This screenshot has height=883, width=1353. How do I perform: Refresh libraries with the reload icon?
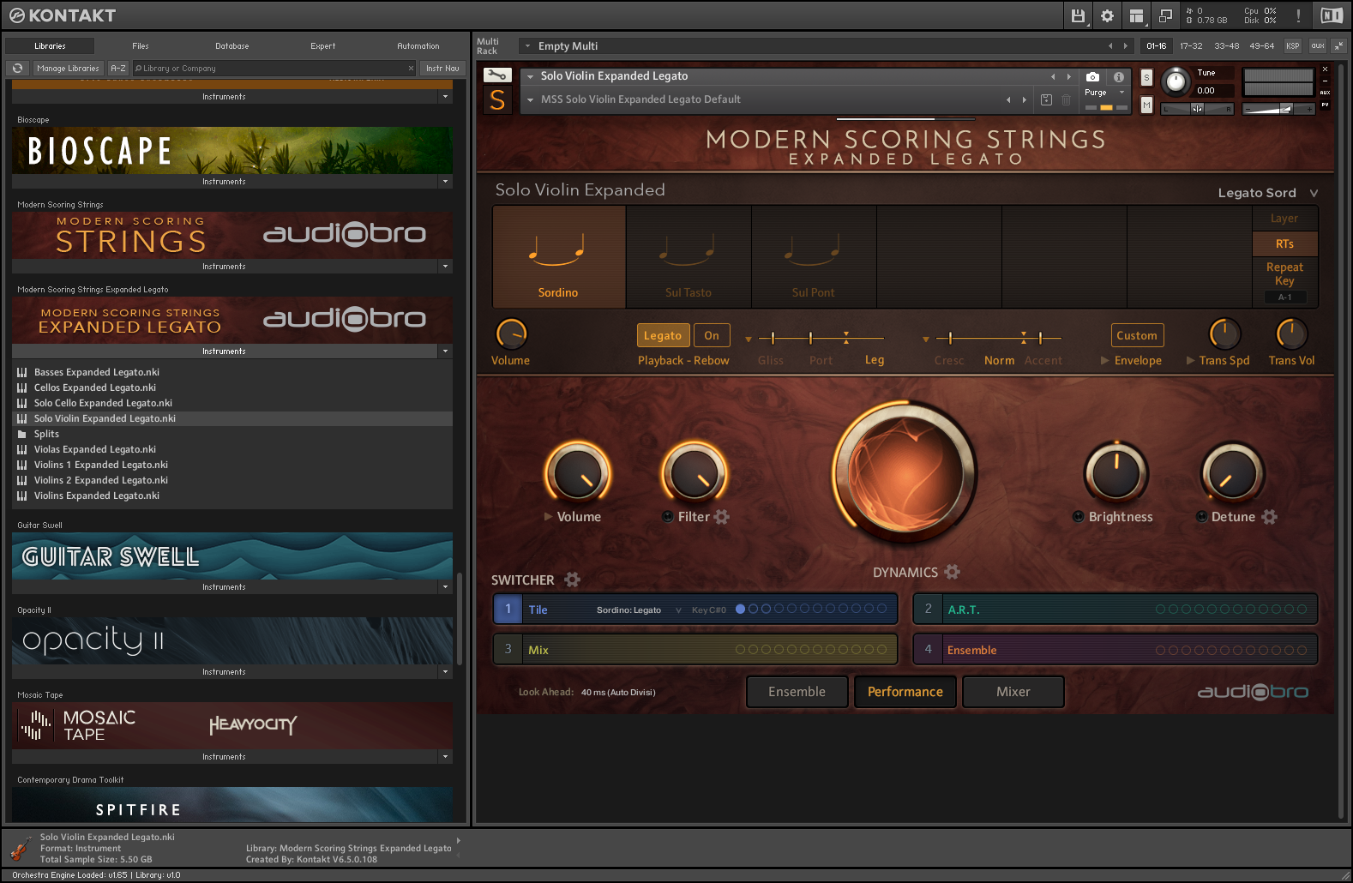(17, 69)
